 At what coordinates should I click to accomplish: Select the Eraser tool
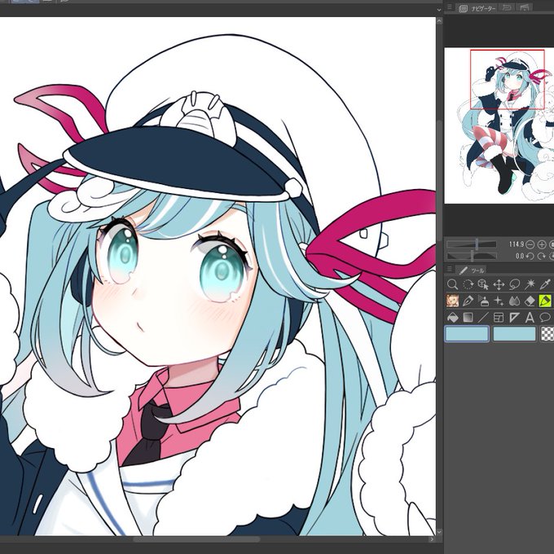pyautogui.click(x=530, y=301)
